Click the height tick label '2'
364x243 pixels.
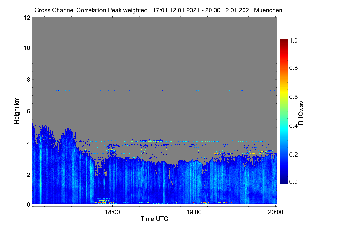[28, 174]
